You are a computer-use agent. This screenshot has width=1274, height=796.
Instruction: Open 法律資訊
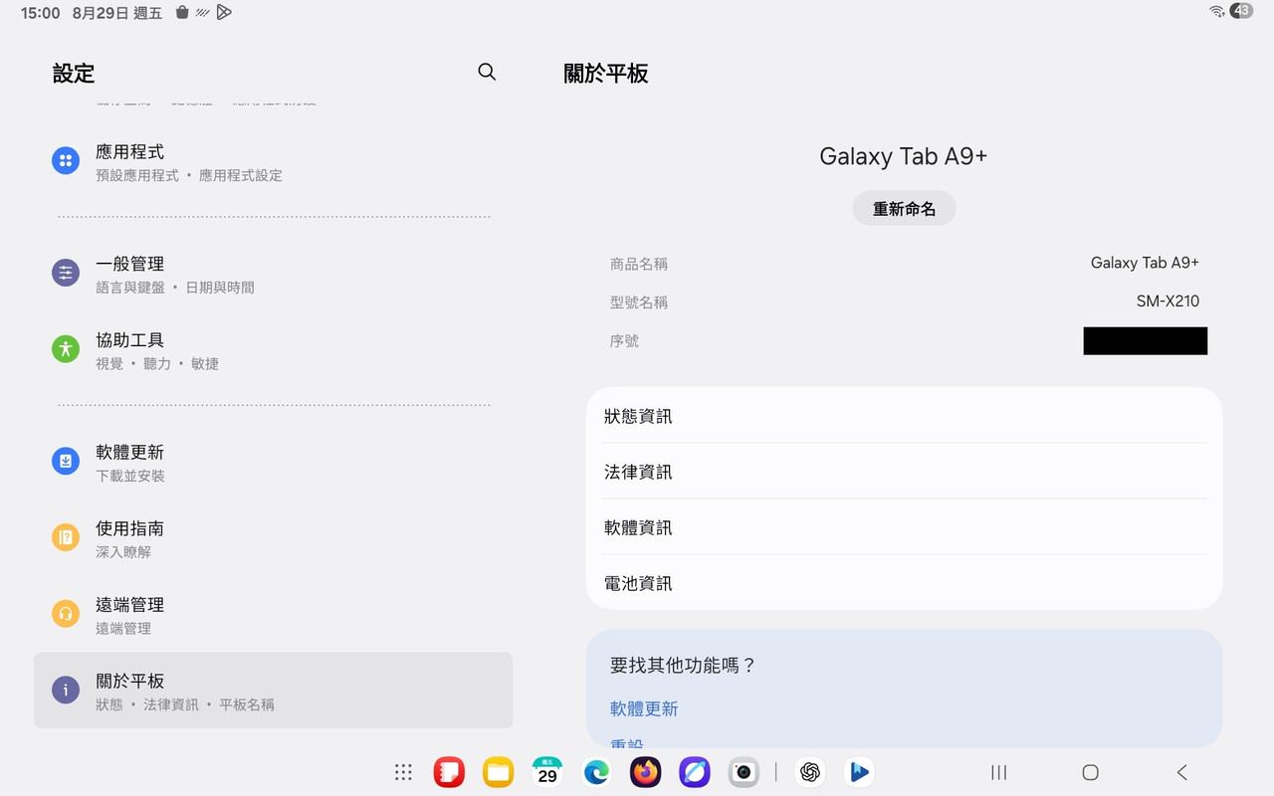click(x=904, y=472)
